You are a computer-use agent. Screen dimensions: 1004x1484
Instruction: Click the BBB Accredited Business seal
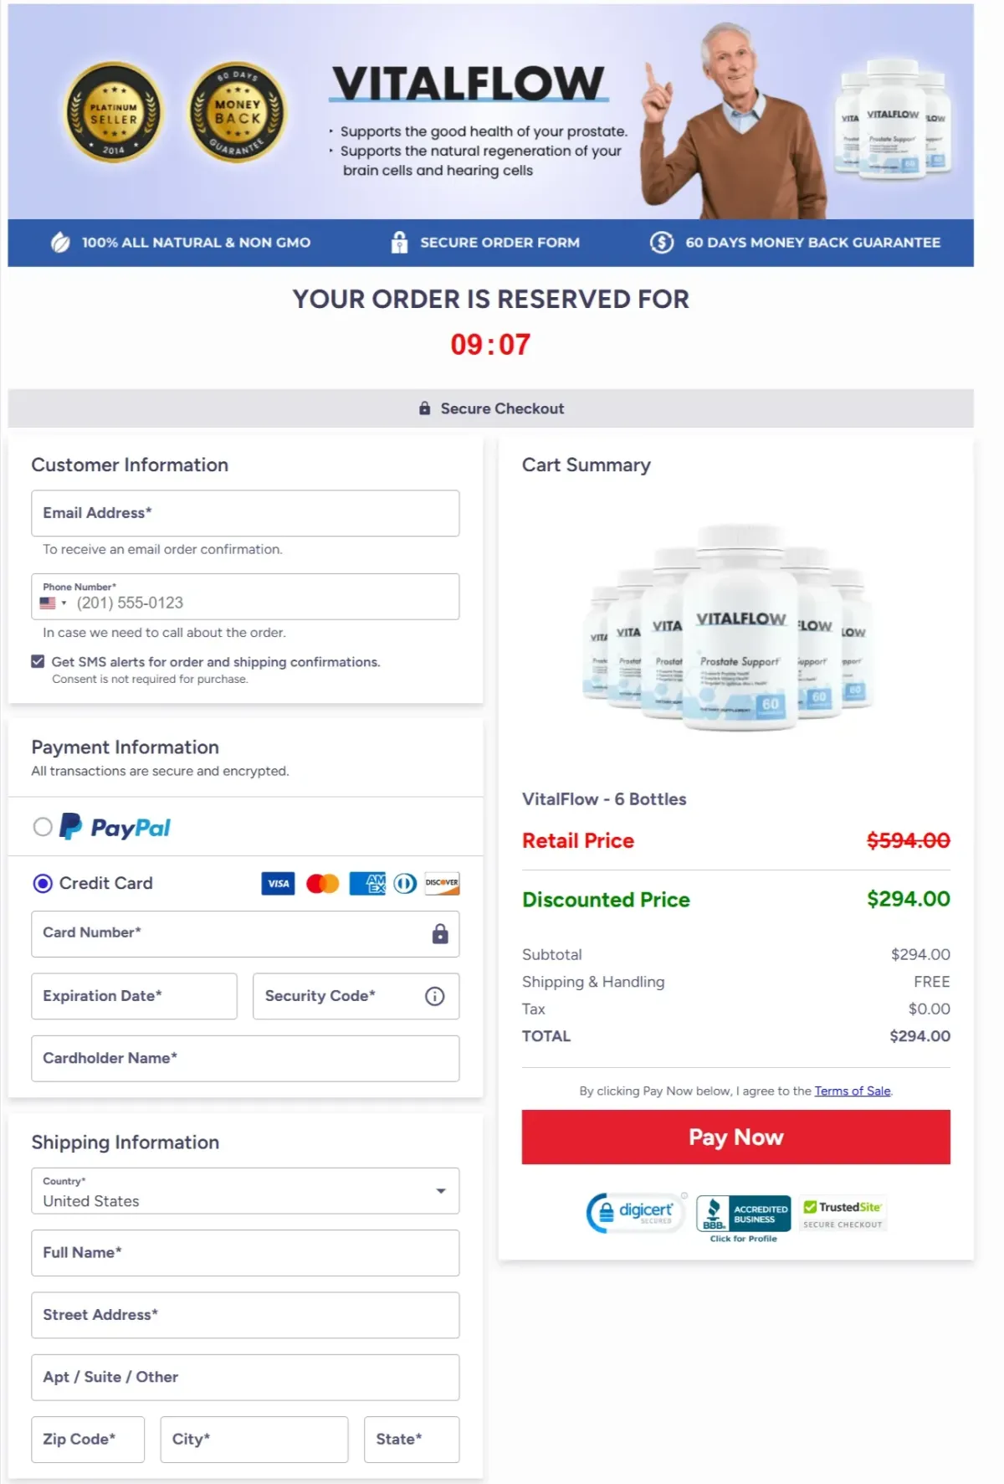point(743,1212)
